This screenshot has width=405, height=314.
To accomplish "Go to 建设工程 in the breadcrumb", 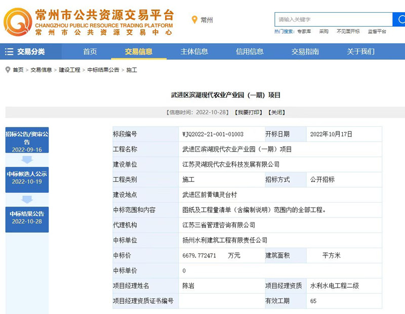I will click(69, 70).
